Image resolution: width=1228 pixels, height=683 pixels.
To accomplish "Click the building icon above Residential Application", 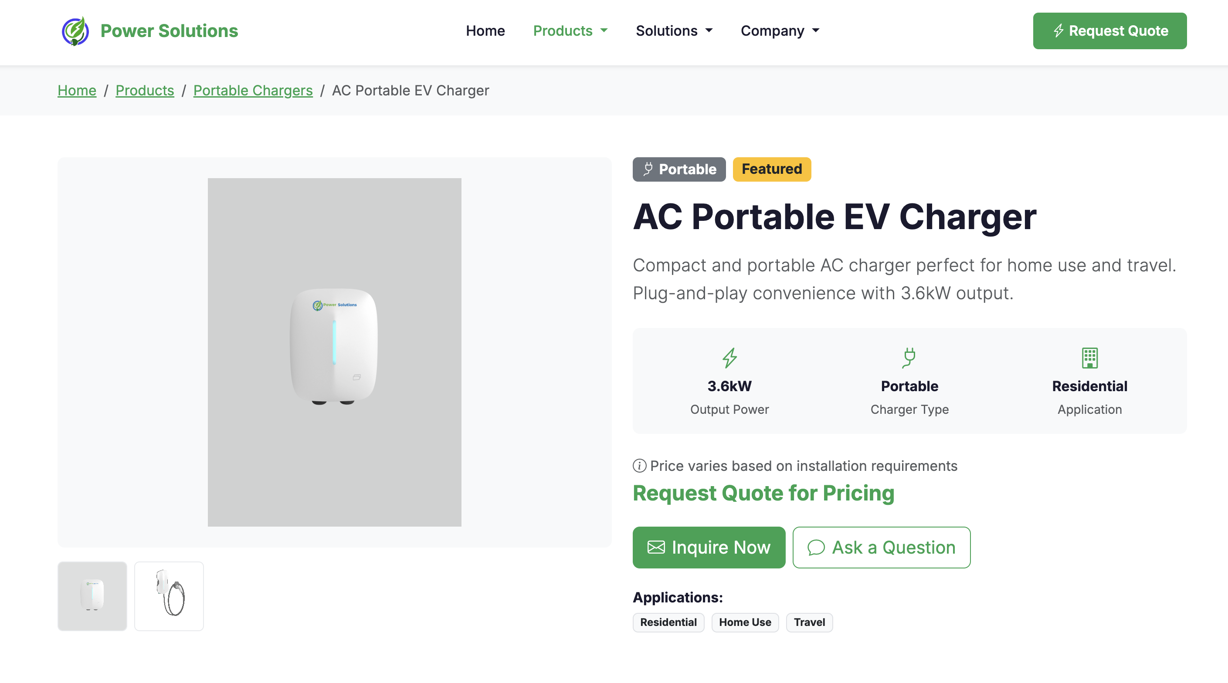I will (x=1090, y=358).
